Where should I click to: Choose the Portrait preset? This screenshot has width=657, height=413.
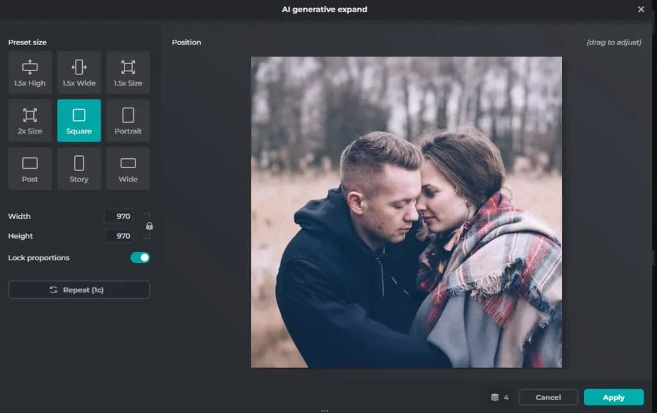(128, 121)
